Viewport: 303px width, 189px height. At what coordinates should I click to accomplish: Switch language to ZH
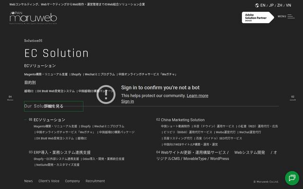click(x=280, y=5)
